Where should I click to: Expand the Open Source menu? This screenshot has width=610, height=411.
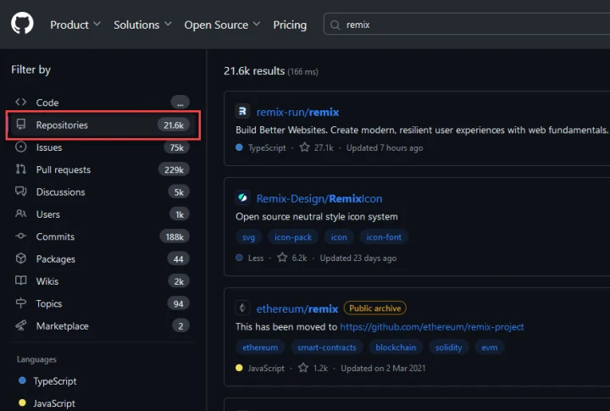[222, 25]
